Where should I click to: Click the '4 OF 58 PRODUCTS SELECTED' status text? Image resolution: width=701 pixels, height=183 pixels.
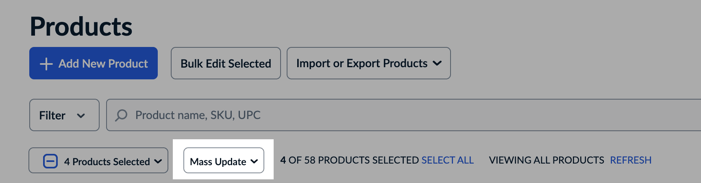pos(349,160)
